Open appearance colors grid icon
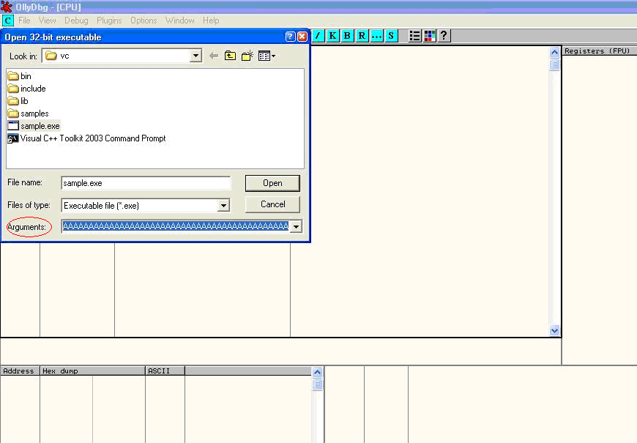 (x=429, y=36)
